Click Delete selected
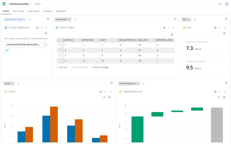 (80, 67)
